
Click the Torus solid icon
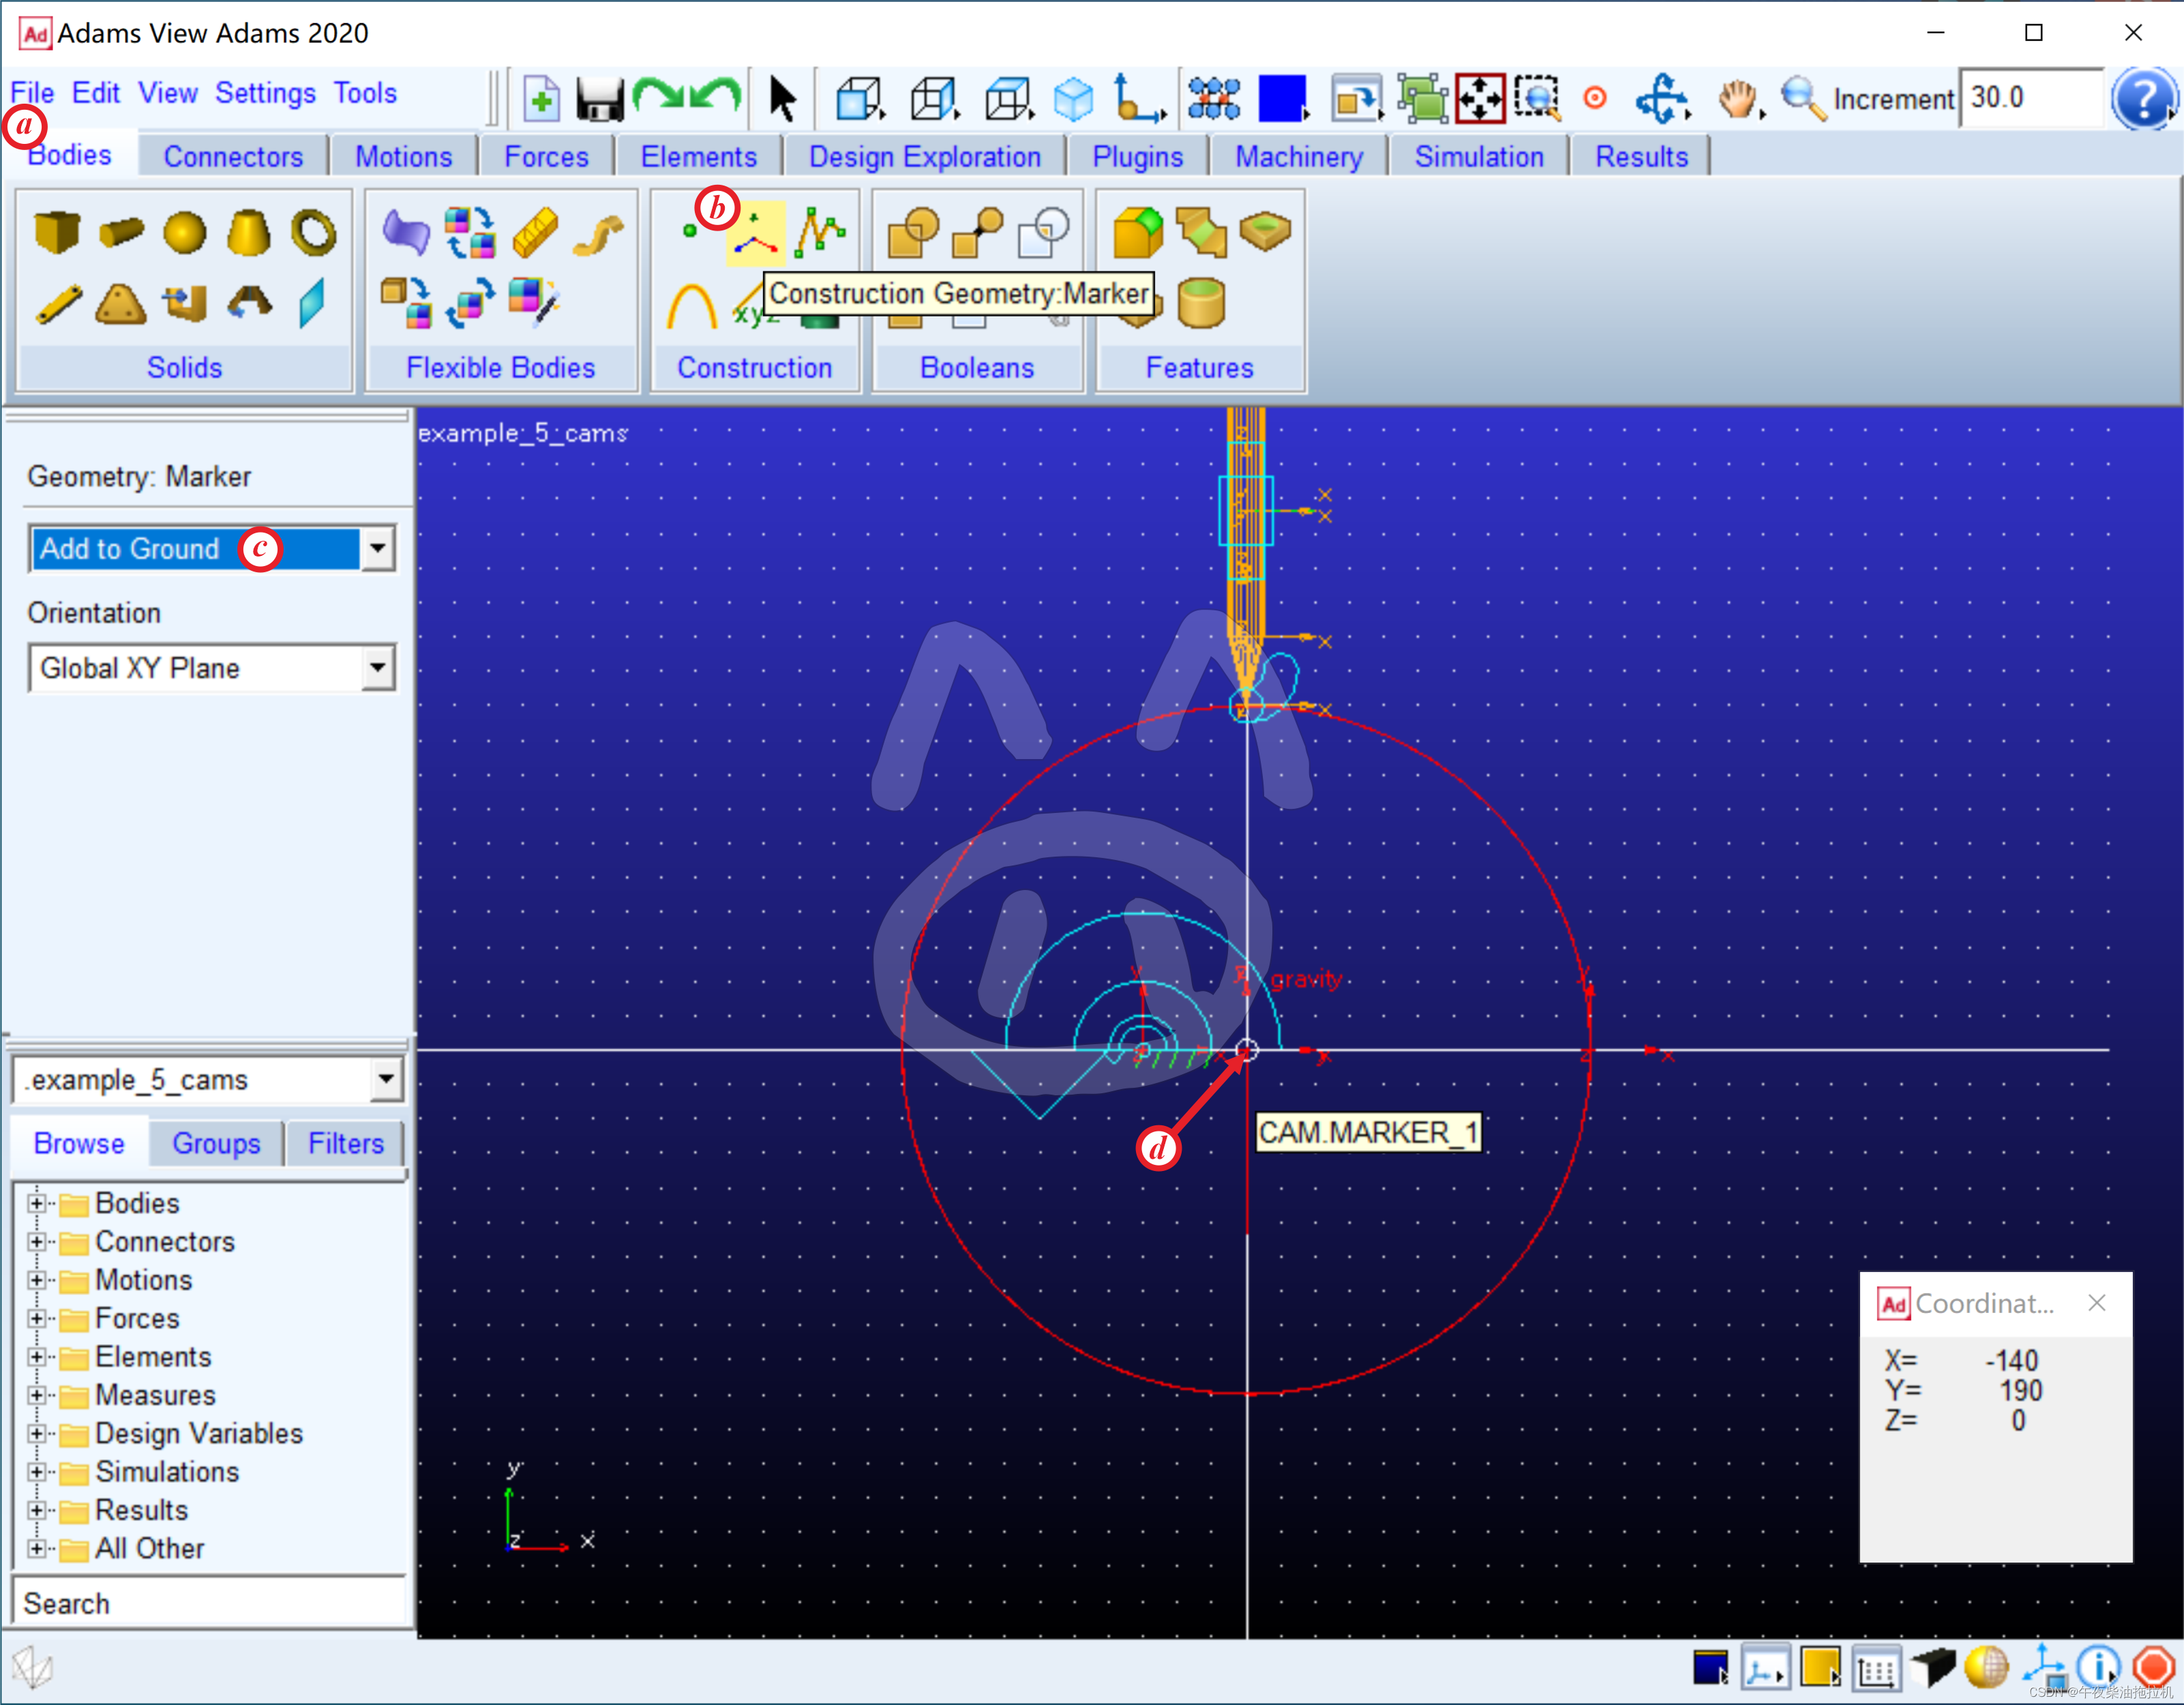pyautogui.click(x=313, y=232)
